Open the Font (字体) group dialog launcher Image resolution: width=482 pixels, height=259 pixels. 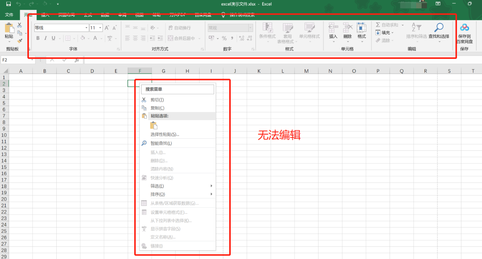(118, 49)
